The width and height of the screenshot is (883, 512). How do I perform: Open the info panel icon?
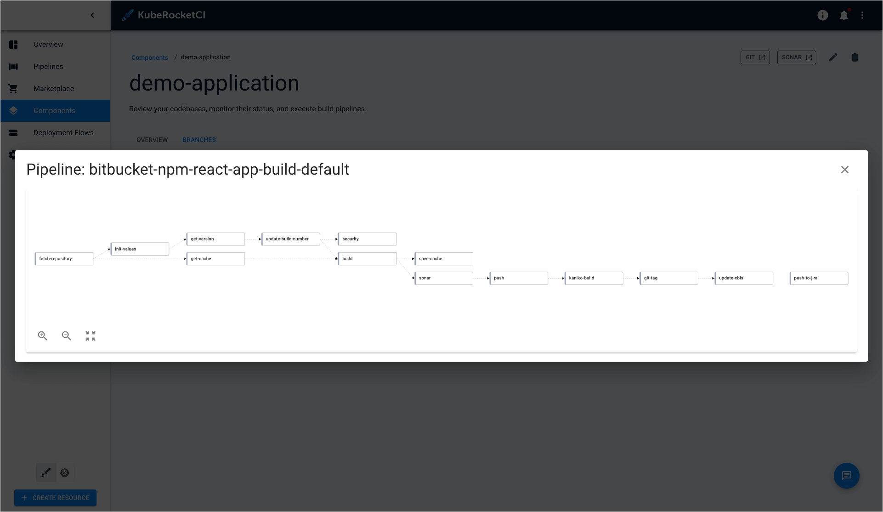point(822,15)
